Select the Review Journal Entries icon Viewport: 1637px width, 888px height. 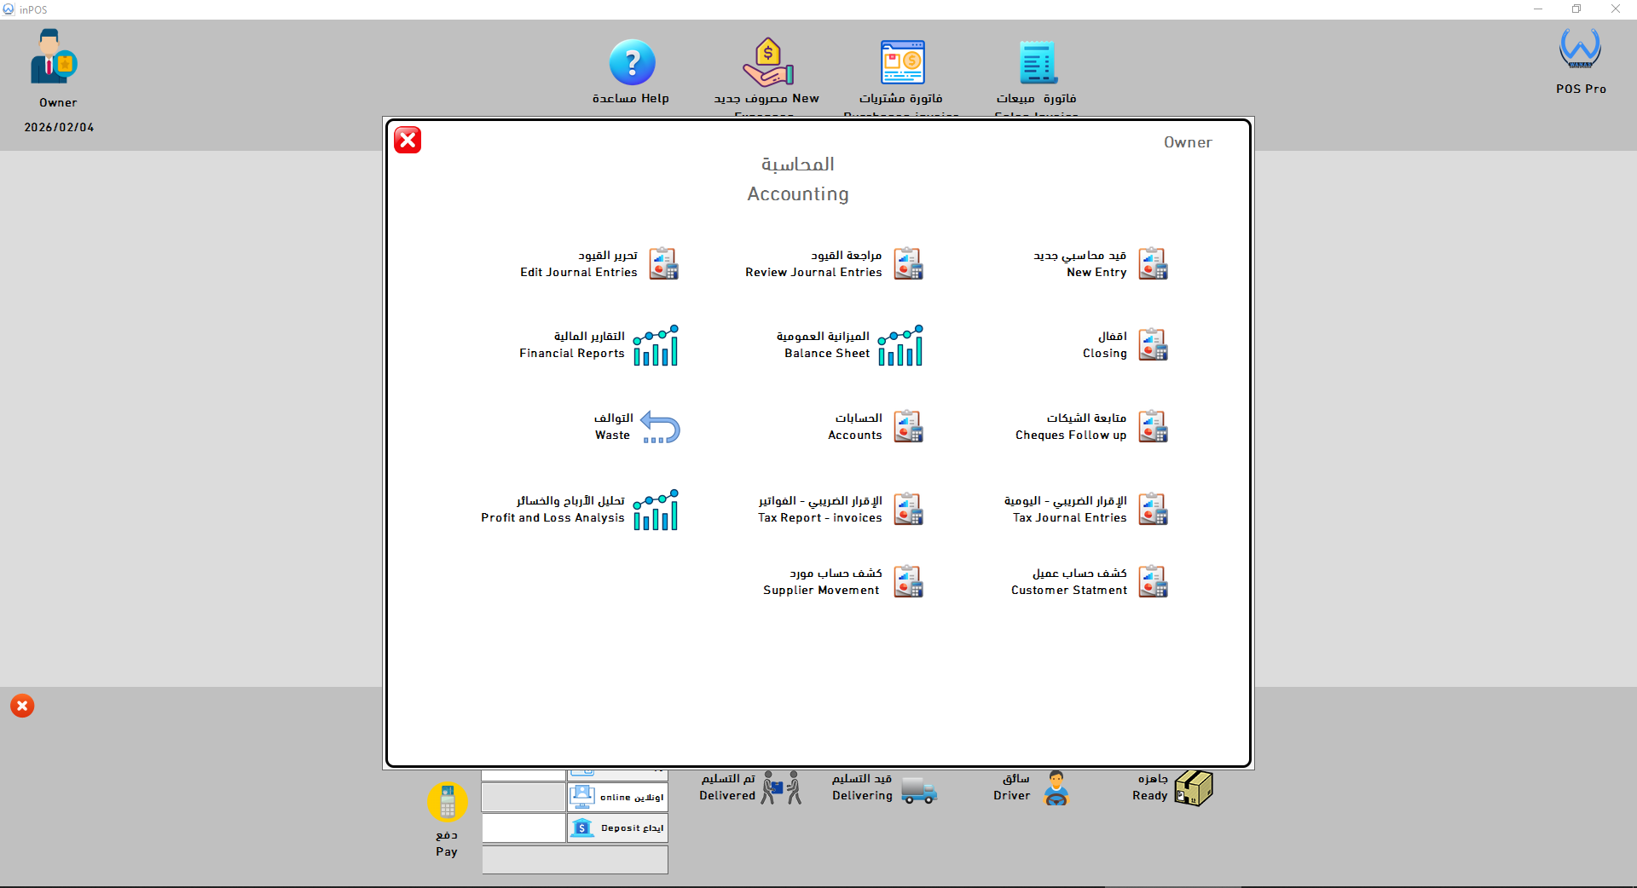point(908,263)
